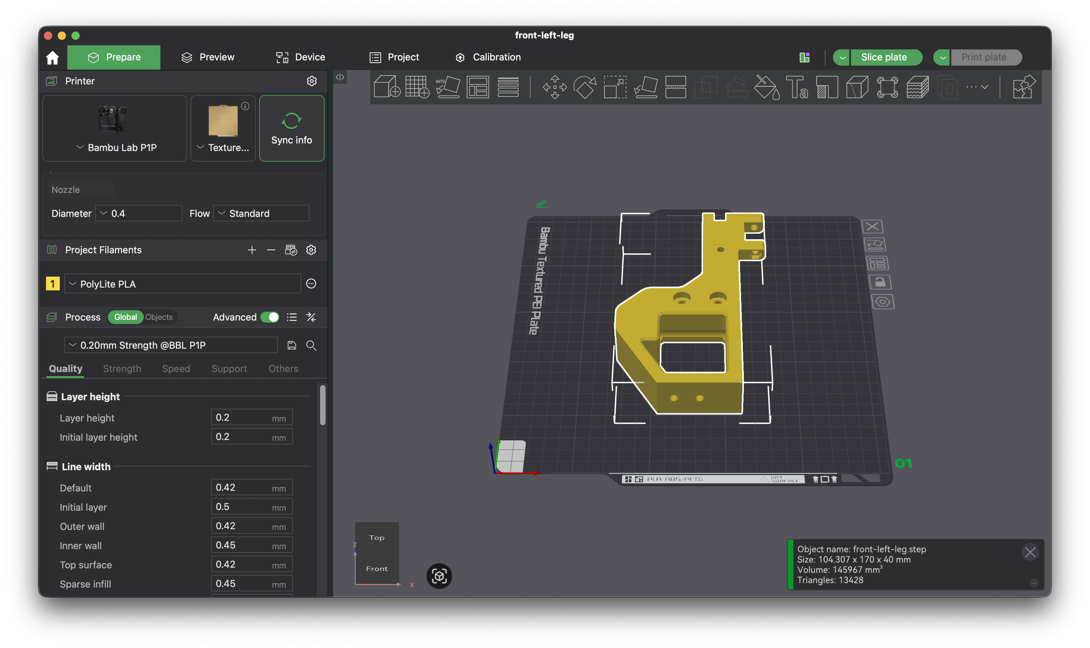The image size is (1090, 648).
Task: Open the Strength settings tab
Action: point(122,369)
